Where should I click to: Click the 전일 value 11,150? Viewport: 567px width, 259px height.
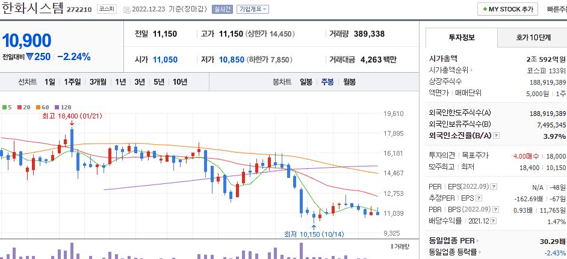[x=164, y=34]
